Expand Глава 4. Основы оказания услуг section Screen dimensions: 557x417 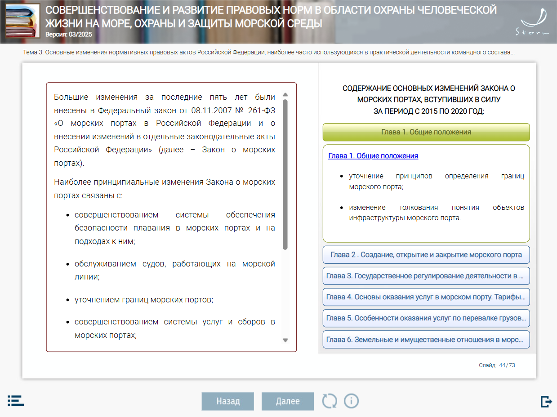(426, 297)
